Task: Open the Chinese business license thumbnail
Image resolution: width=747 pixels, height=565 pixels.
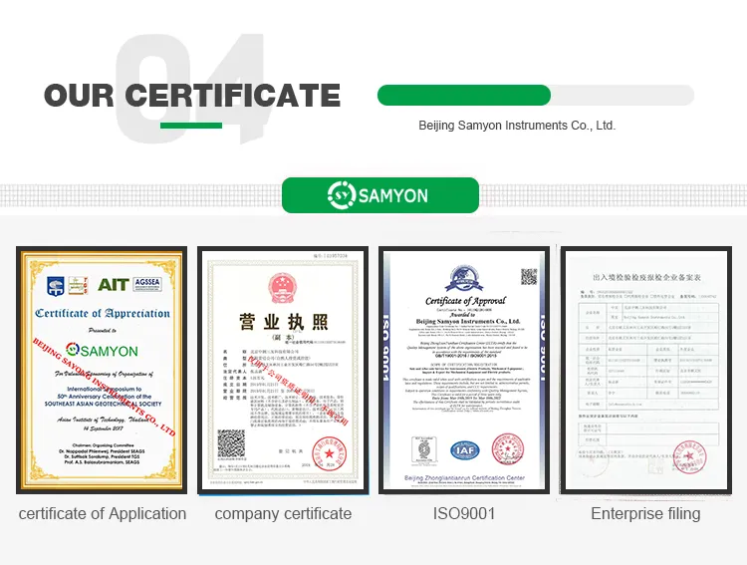Action: (283, 371)
